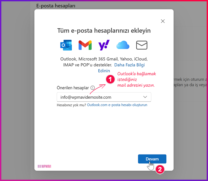208x181 pixels.
Task: Click the Devam button
Action: pyautogui.click(x=152, y=159)
